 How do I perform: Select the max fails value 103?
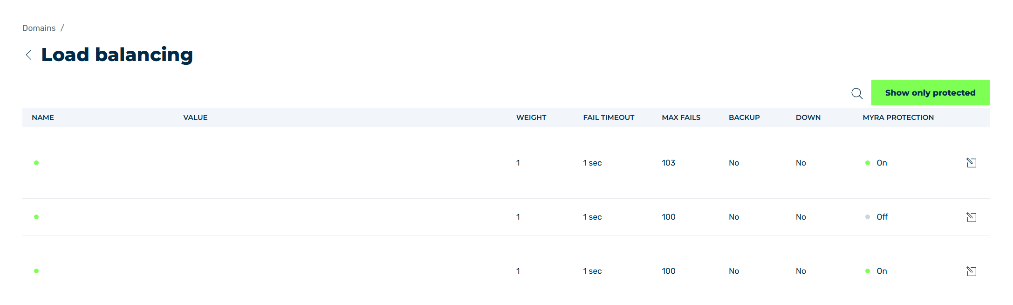(669, 163)
